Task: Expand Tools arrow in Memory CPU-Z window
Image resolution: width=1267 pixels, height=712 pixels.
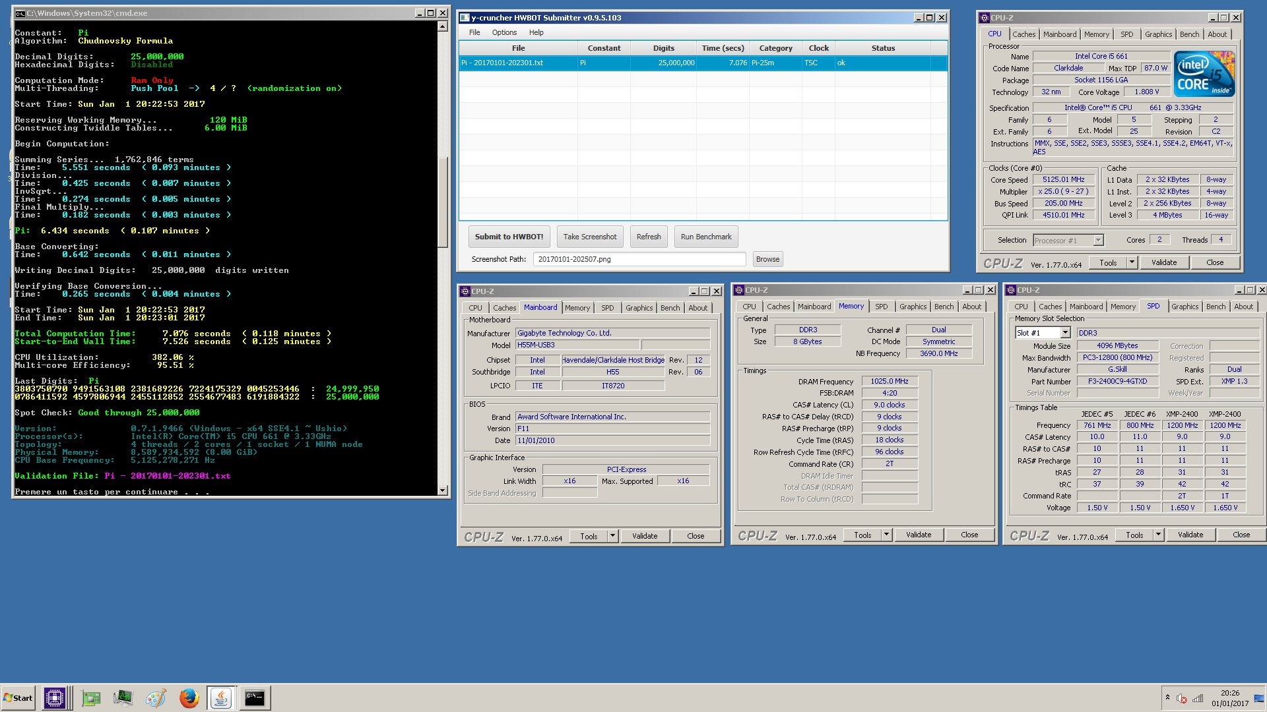Action: point(886,535)
